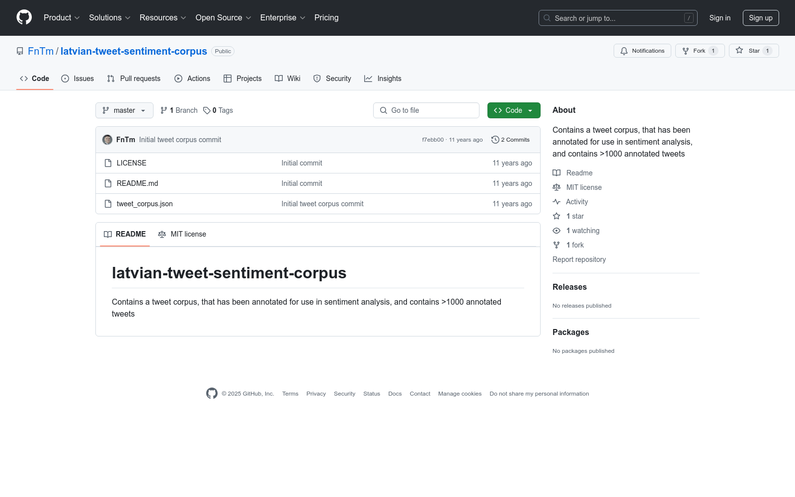Open the Resources dropdown
Image resolution: width=795 pixels, height=497 pixels.
(163, 17)
